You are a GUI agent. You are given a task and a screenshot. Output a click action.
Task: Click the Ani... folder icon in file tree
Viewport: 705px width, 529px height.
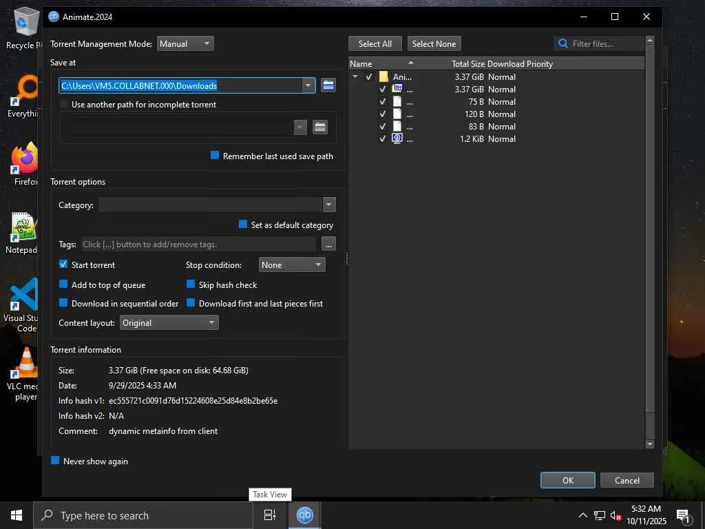click(383, 76)
